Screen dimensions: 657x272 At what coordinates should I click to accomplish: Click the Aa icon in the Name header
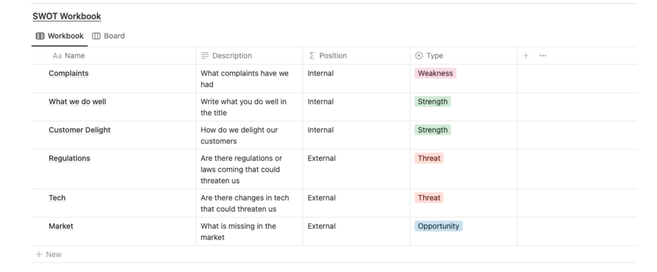pos(57,56)
